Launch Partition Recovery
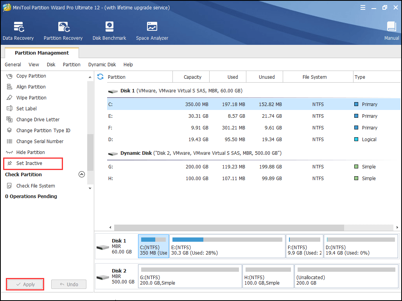The height and width of the screenshot is (301, 402). pyautogui.click(x=63, y=31)
